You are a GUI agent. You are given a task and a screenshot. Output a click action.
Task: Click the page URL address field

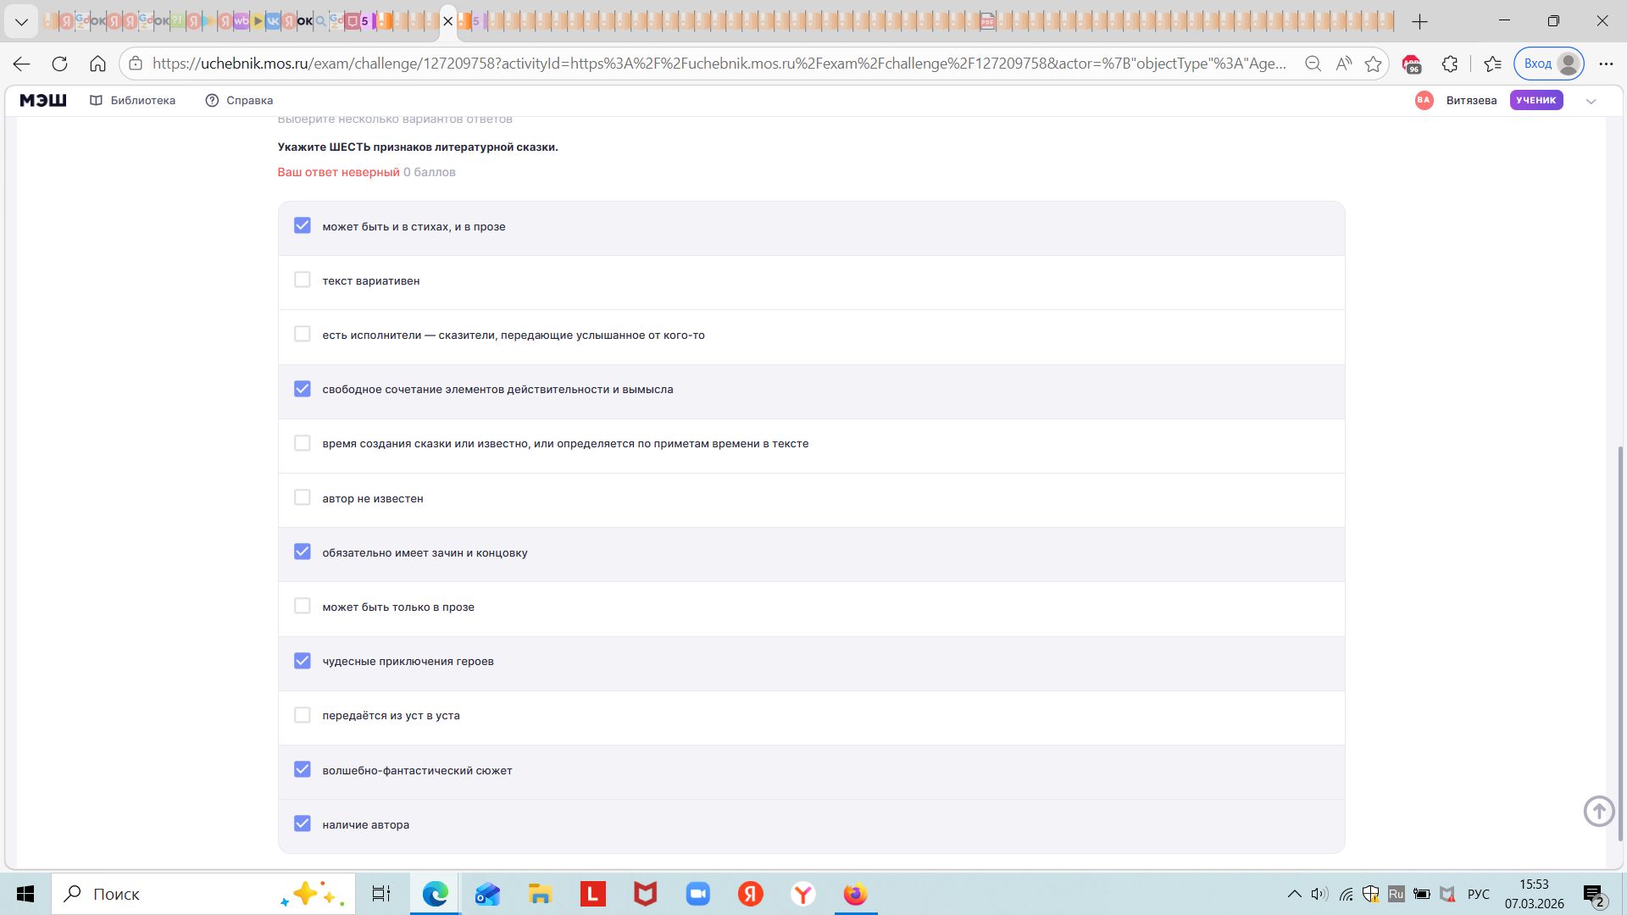[719, 64]
